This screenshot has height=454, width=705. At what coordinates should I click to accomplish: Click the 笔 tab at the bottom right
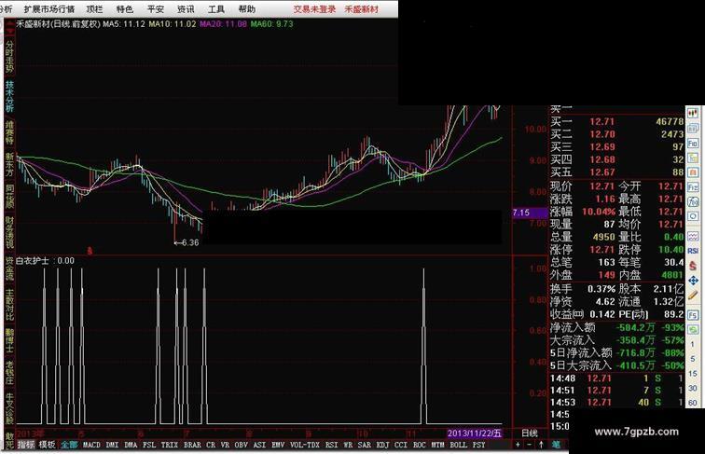pyautogui.click(x=556, y=445)
